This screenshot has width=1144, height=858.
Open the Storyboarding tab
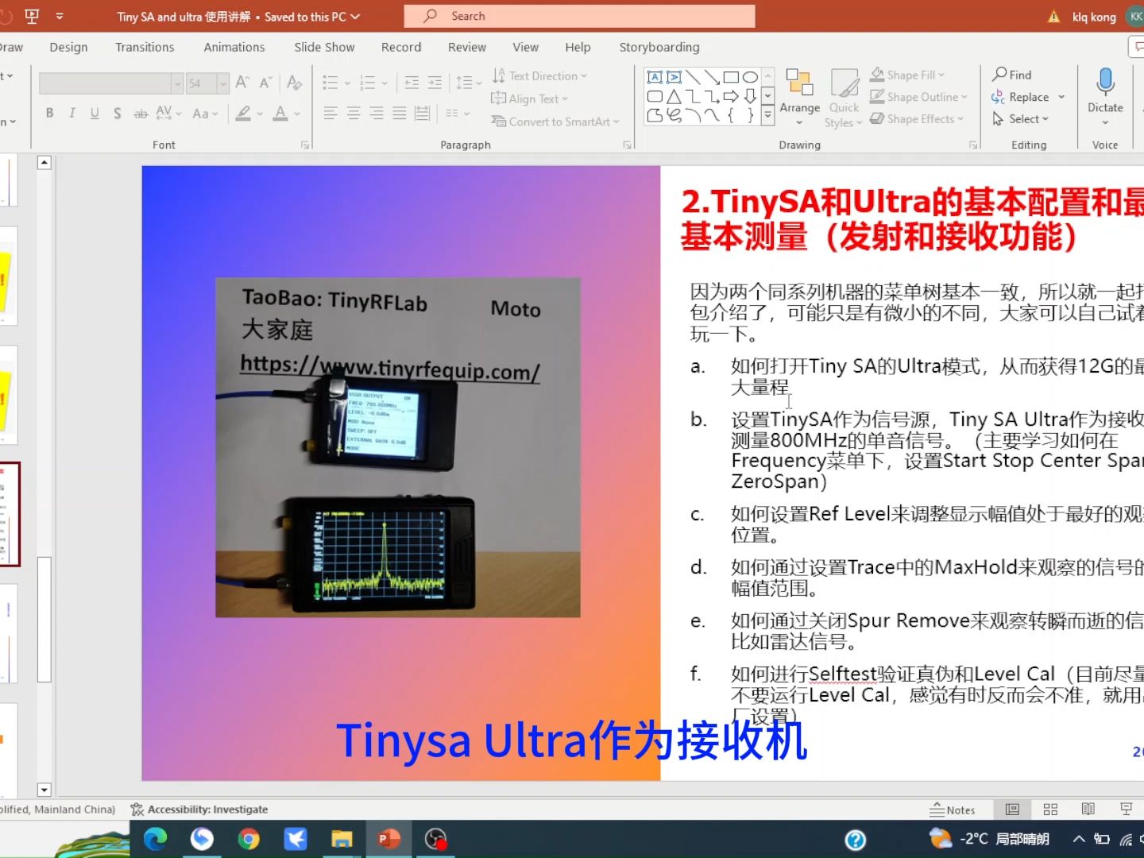tap(659, 47)
